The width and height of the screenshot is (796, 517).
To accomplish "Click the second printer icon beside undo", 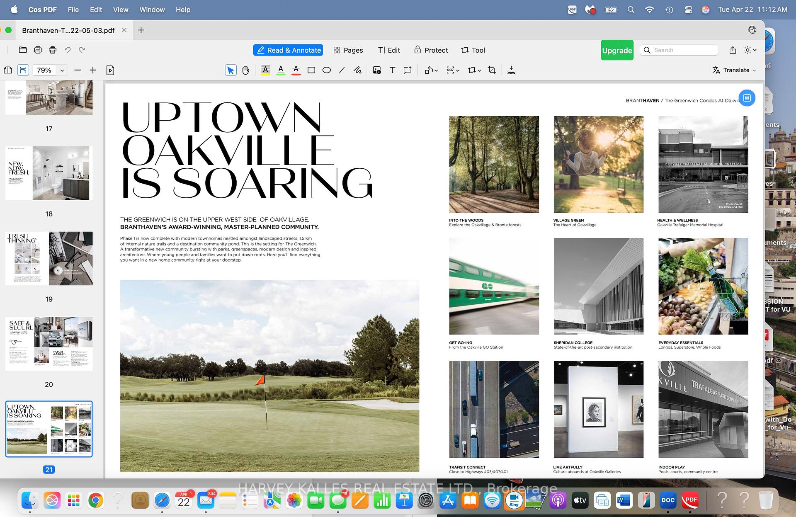I will pyautogui.click(x=53, y=50).
